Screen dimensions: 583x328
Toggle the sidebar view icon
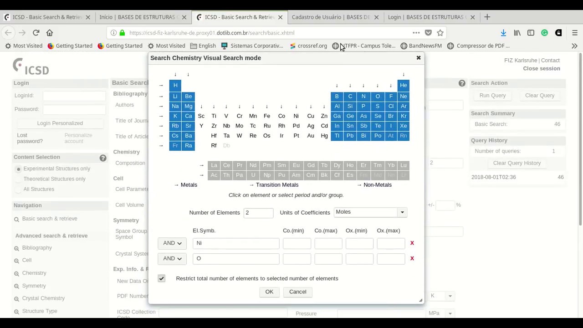(531, 33)
